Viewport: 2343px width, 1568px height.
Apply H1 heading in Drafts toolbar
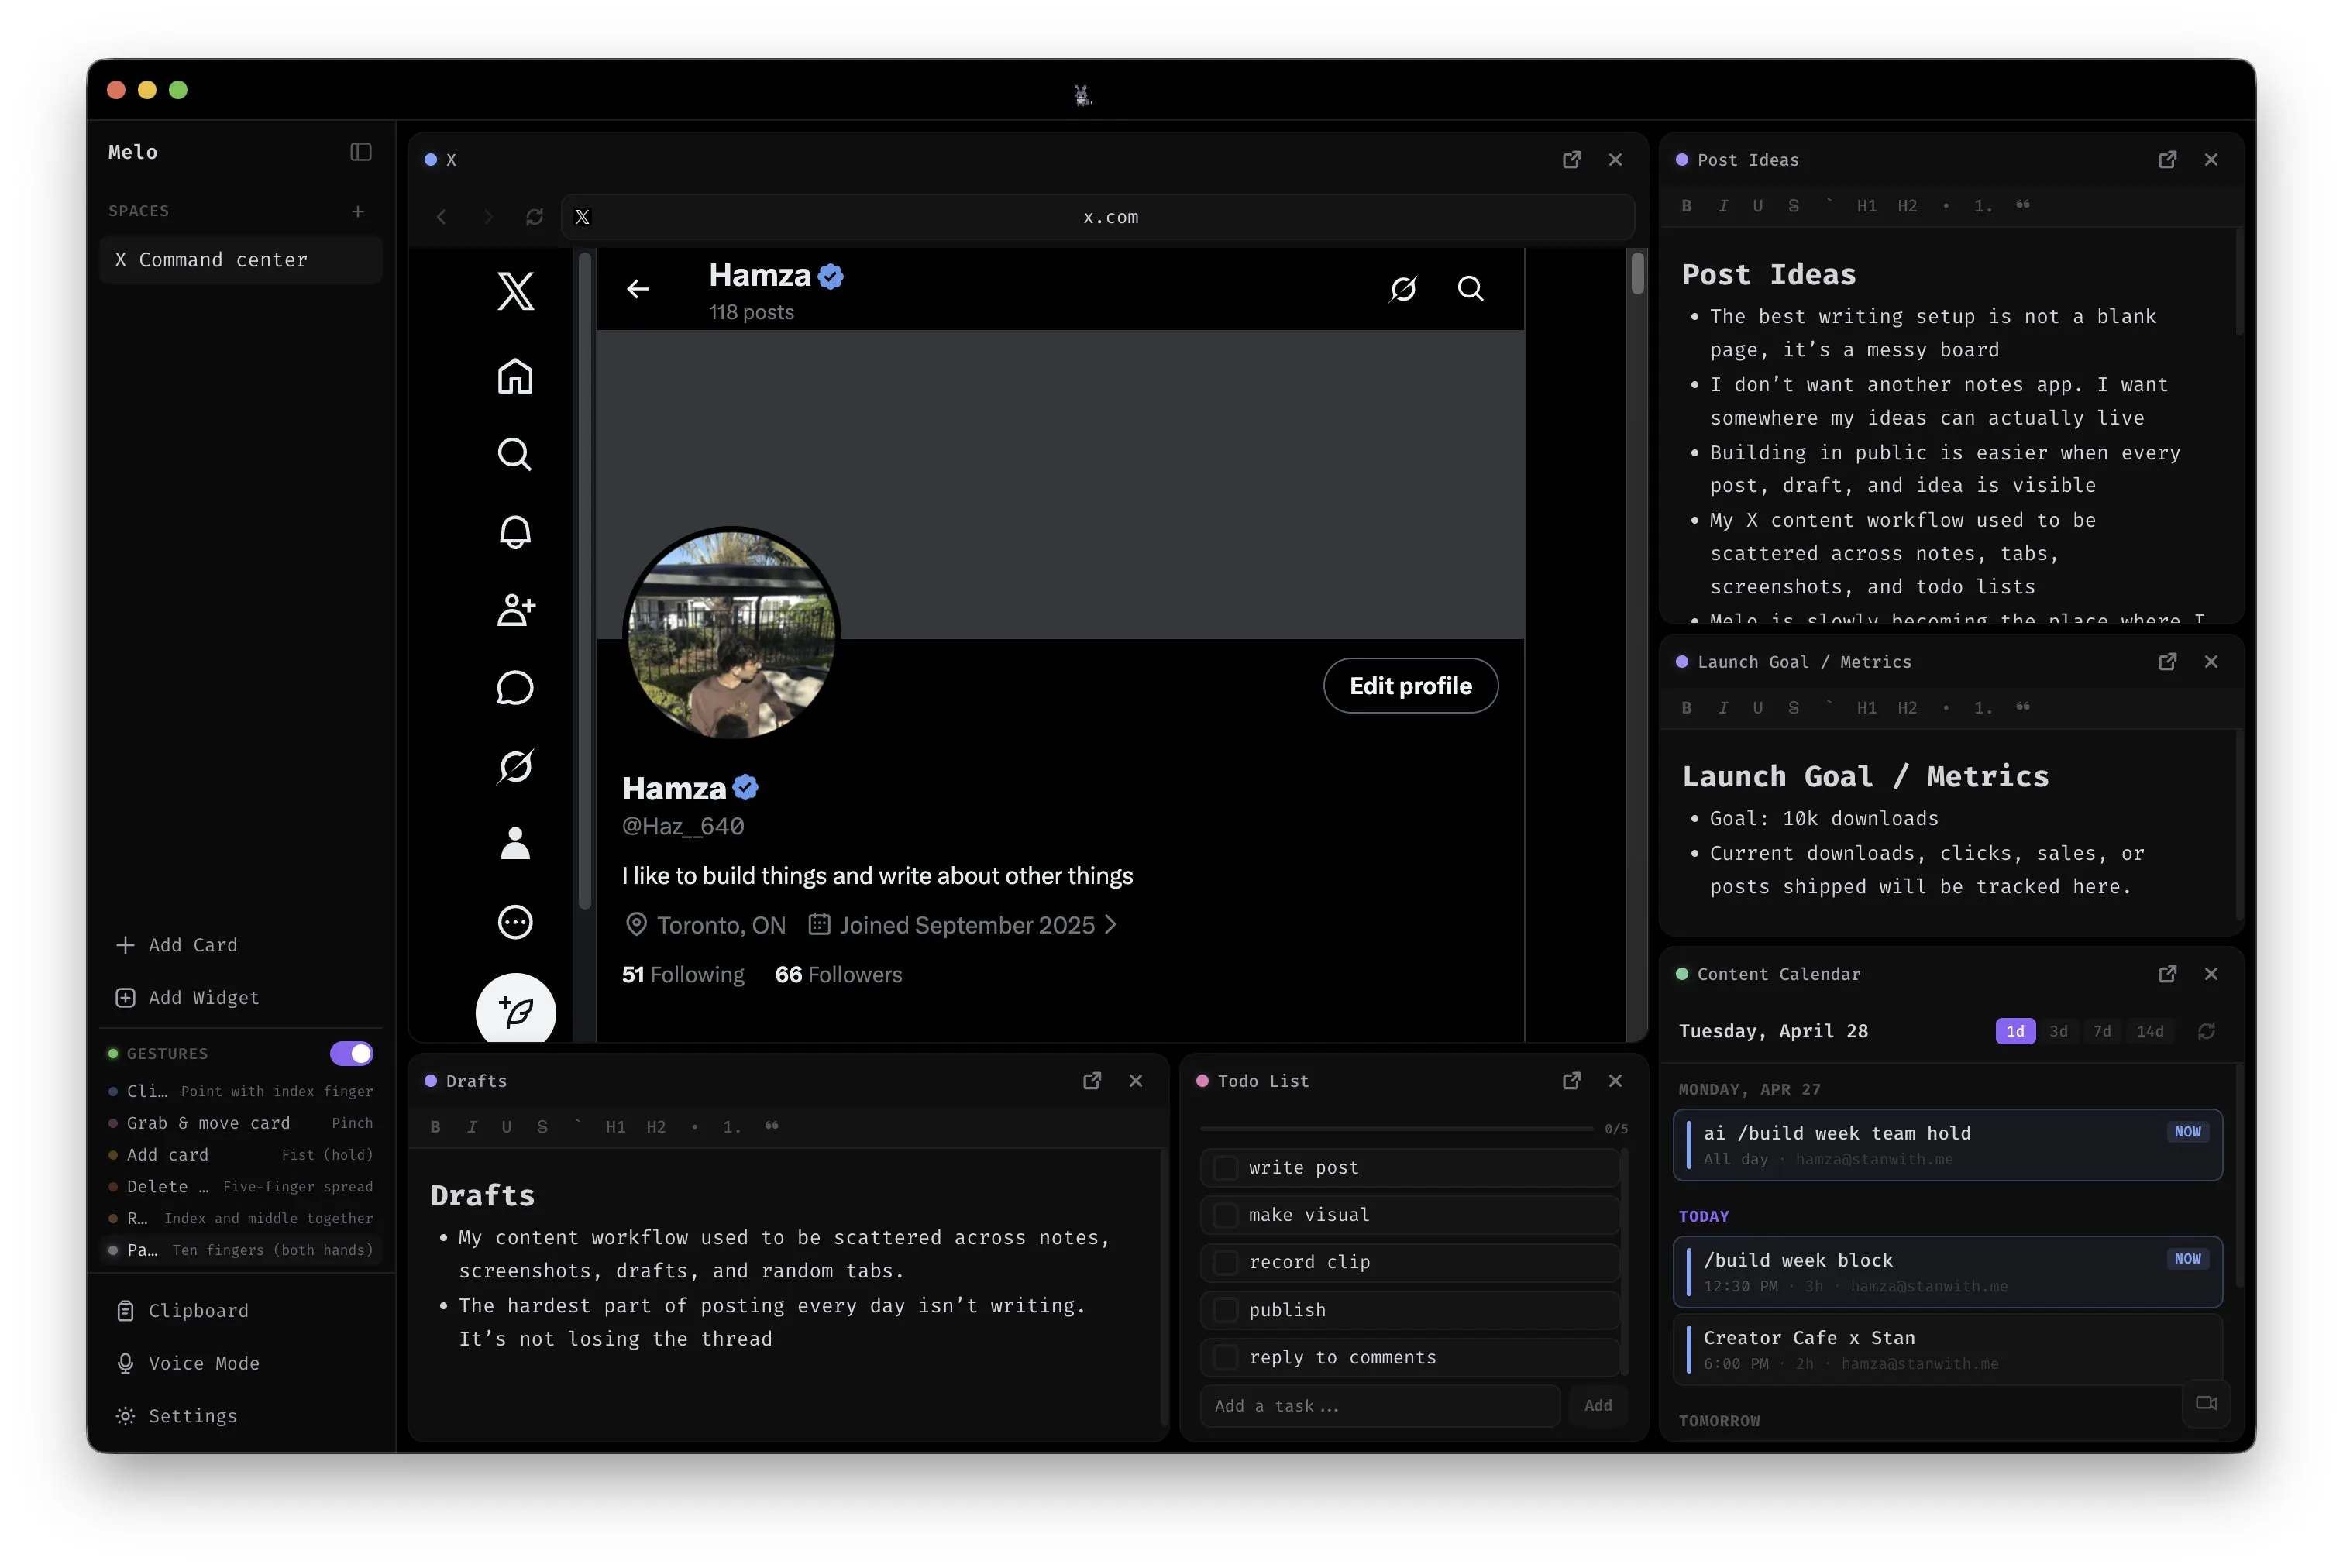615,1127
